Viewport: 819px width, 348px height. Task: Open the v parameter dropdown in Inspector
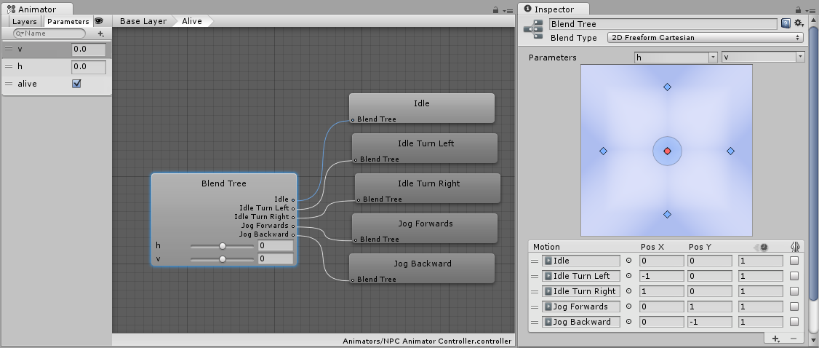pyautogui.click(x=762, y=57)
